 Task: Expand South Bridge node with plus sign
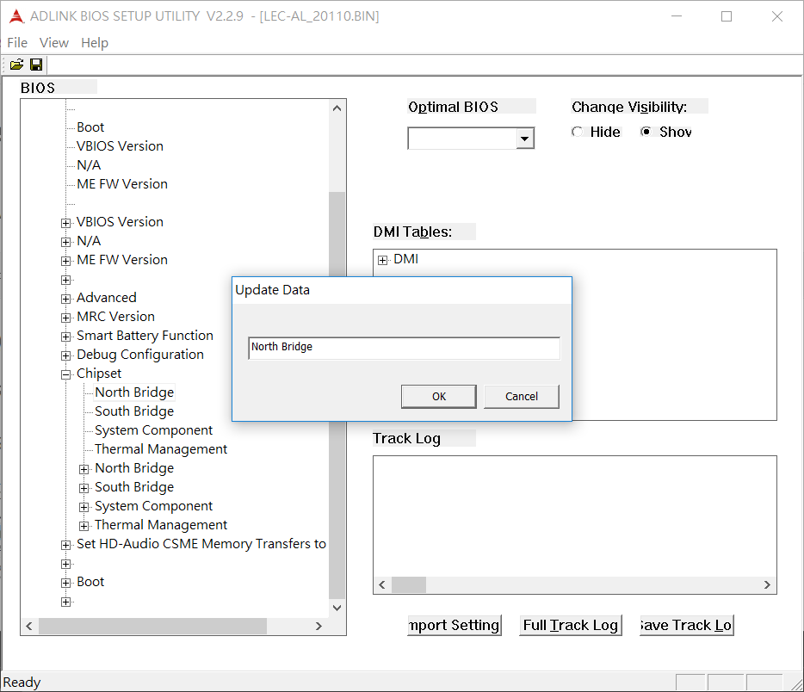(x=84, y=488)
